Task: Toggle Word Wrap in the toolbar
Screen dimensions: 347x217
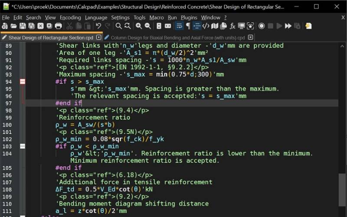Action: point(179,26)
